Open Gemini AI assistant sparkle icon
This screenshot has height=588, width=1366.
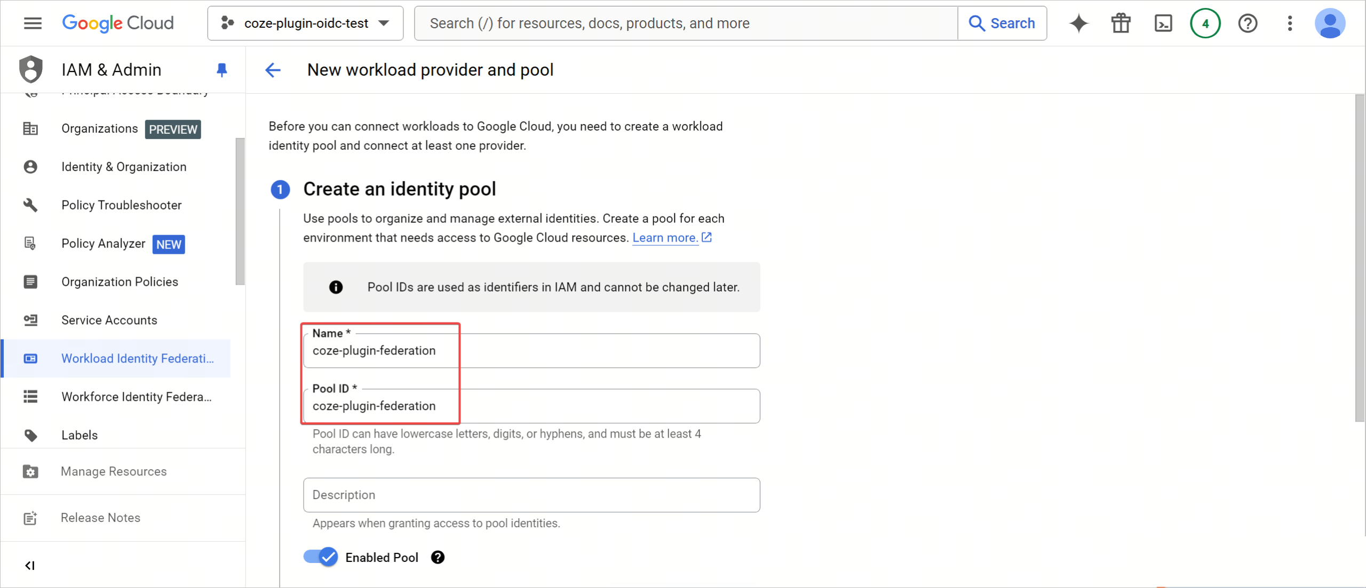tap(1078, 23)
